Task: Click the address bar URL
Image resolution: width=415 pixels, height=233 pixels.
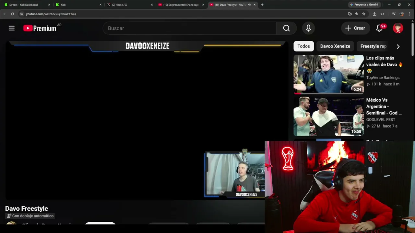Action: click(x=51, y=14)
